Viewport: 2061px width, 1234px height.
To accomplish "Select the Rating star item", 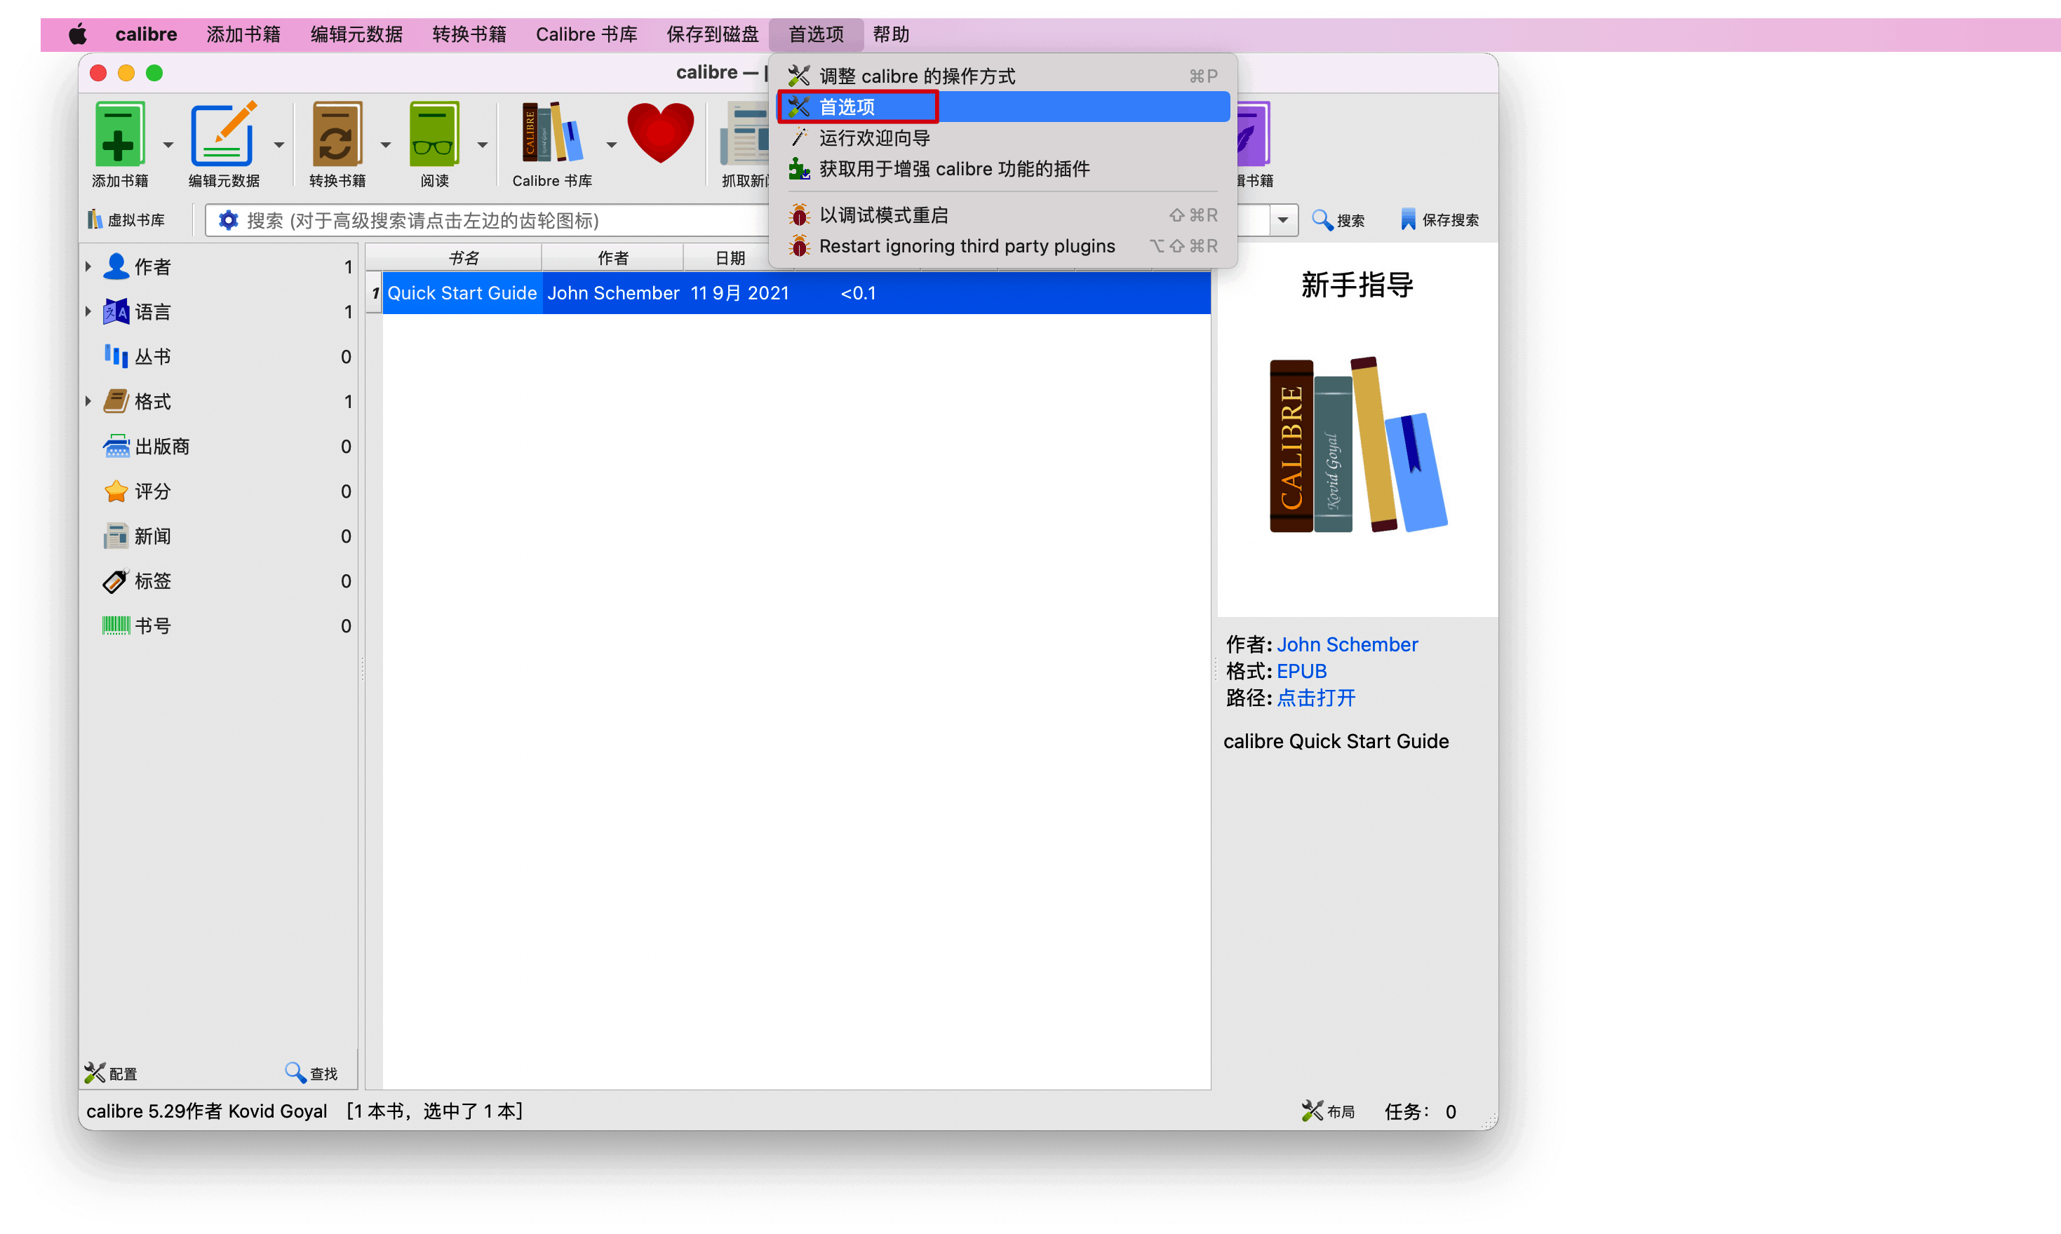I will click(x=220, y=491).
